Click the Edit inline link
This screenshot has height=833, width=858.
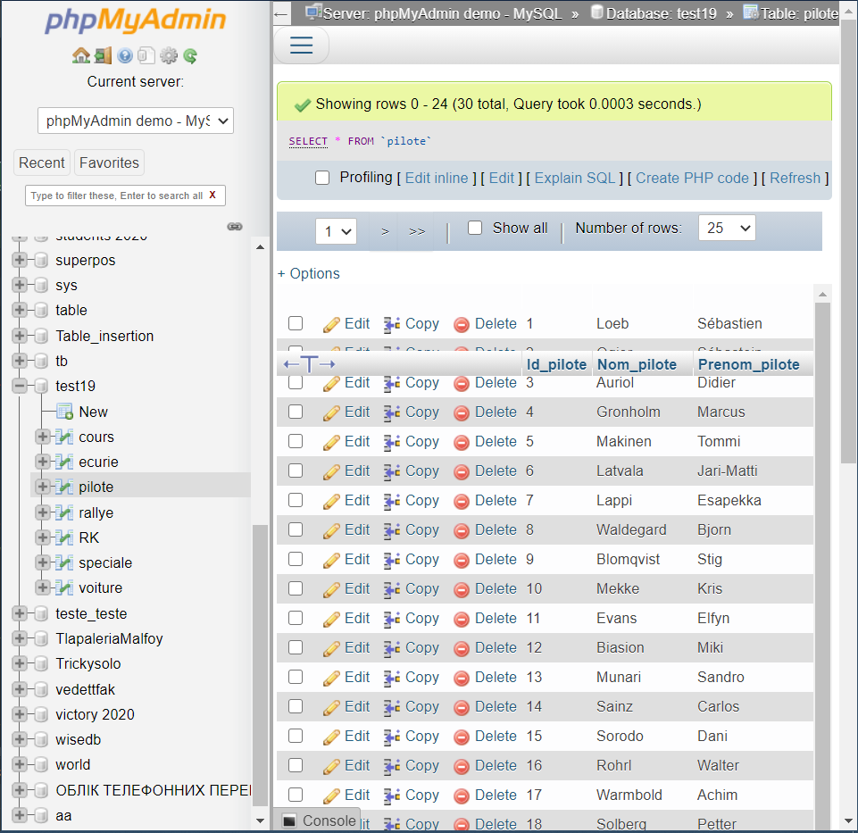(437, 178)
